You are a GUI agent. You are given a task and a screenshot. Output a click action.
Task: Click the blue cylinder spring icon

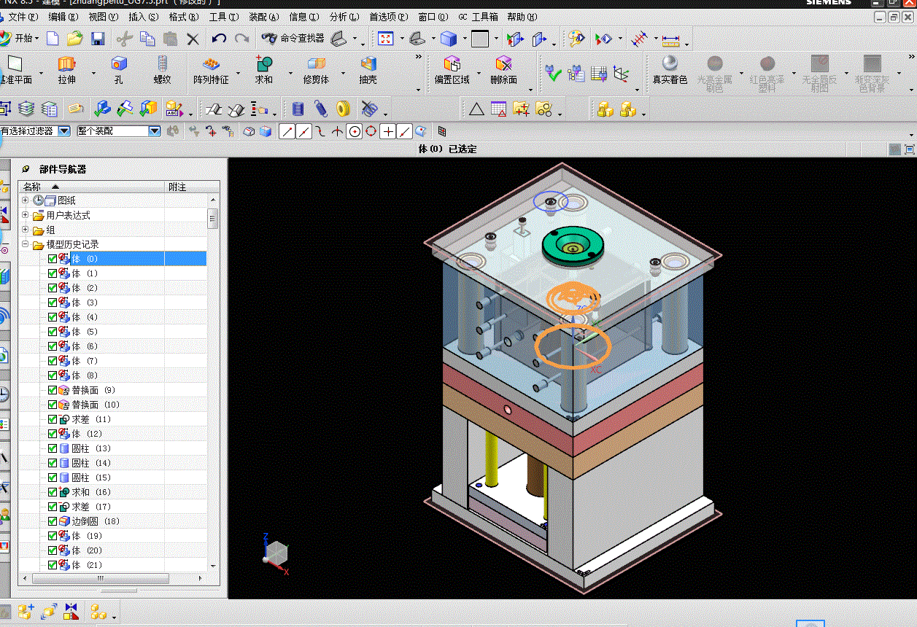click(x=298, y=109)
